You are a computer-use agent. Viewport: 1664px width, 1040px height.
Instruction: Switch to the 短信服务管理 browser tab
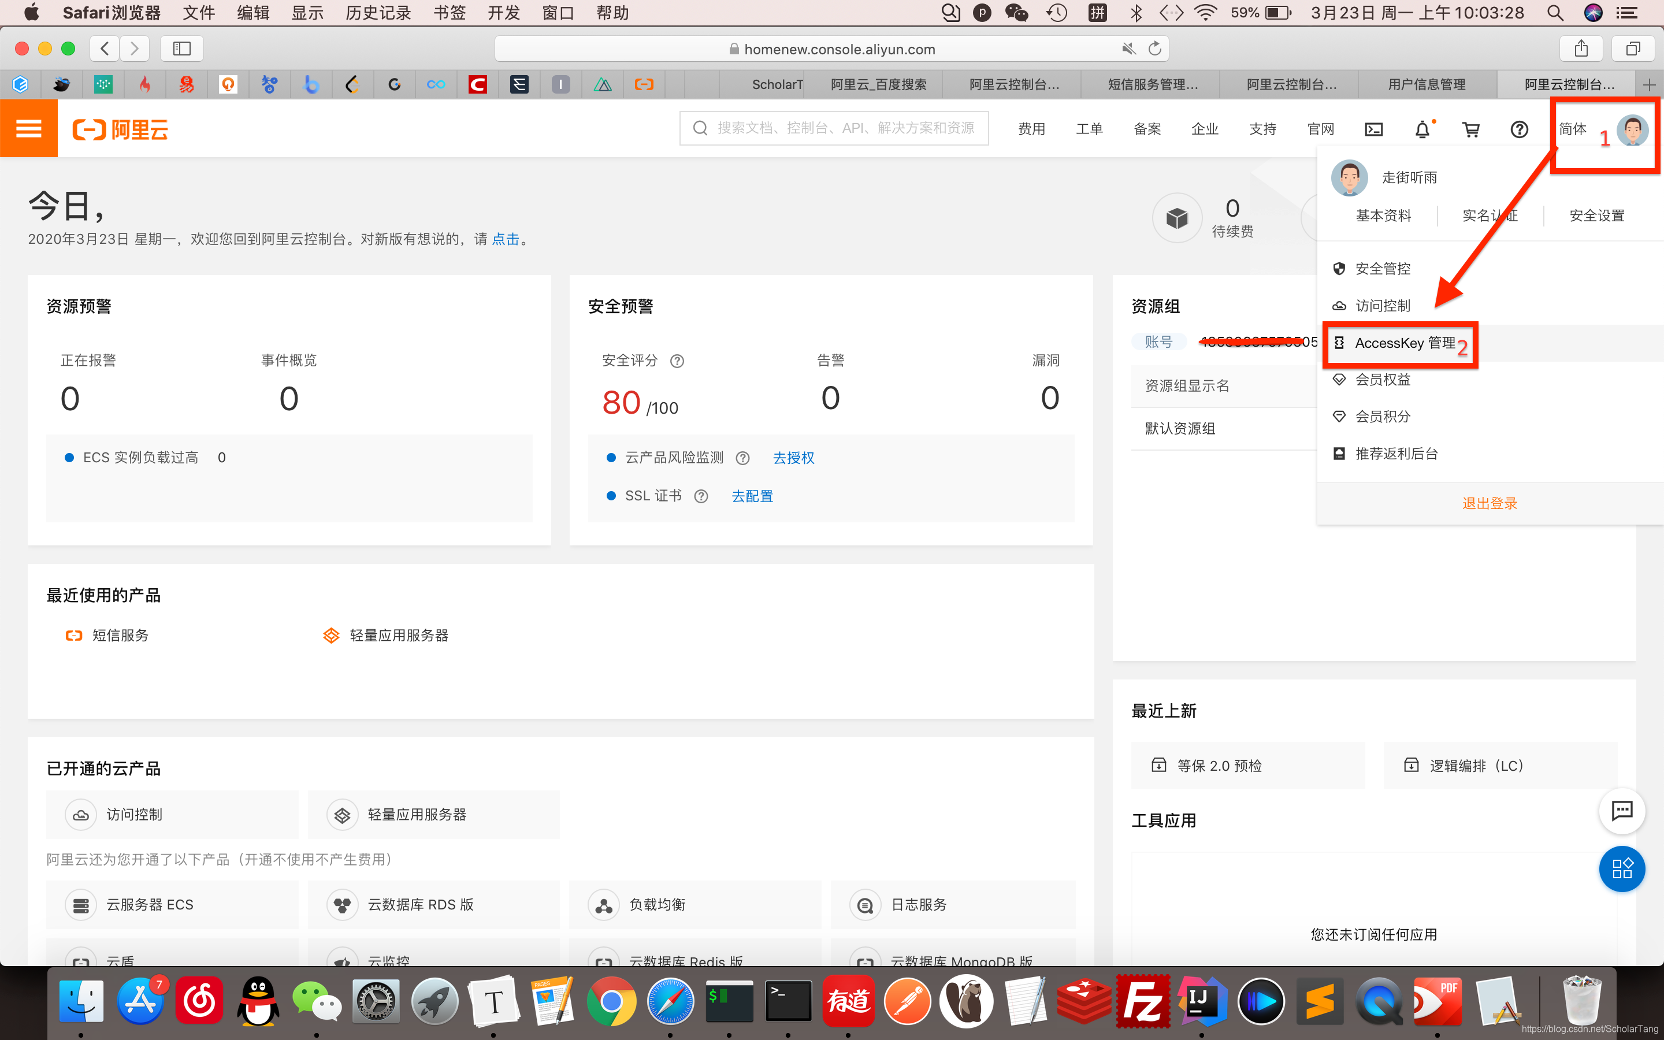1153,84
